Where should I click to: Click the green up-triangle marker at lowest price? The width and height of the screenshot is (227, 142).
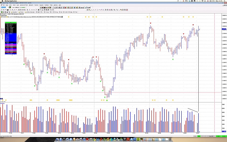coord(107,100)
